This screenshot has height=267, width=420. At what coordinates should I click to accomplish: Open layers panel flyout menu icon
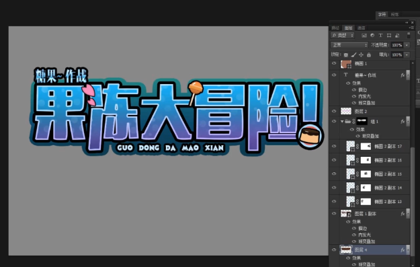[412, 28]
